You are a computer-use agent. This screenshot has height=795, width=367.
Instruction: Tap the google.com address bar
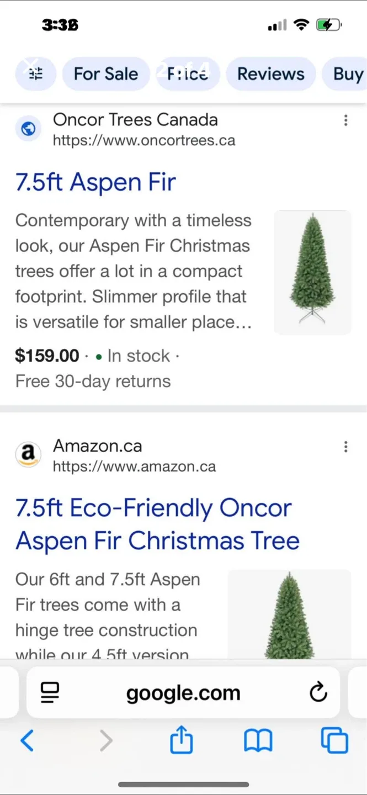click(x=183, y=693)
